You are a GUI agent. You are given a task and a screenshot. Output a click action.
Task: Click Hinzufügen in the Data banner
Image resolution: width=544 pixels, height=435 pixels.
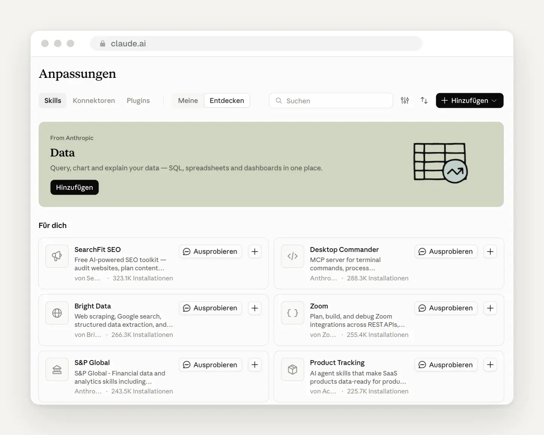(x=75, y=187)
